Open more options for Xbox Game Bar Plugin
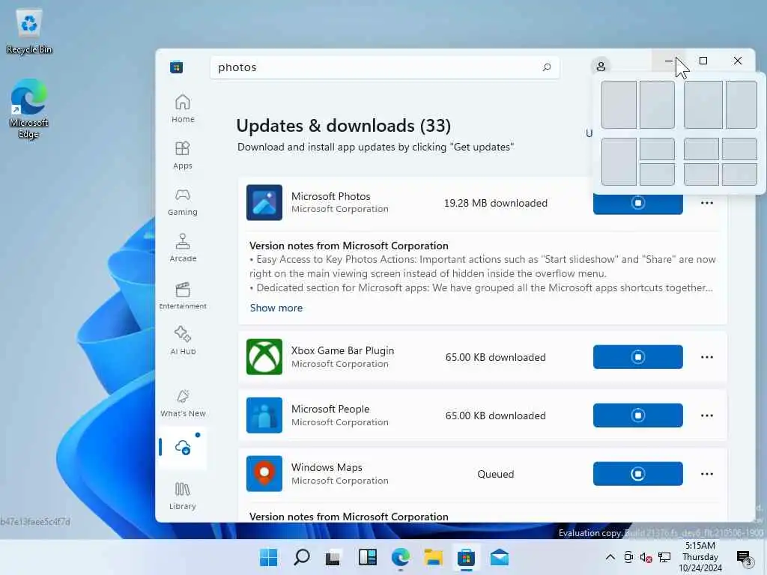This screenshot has width=767, height=575. [707, 357]
